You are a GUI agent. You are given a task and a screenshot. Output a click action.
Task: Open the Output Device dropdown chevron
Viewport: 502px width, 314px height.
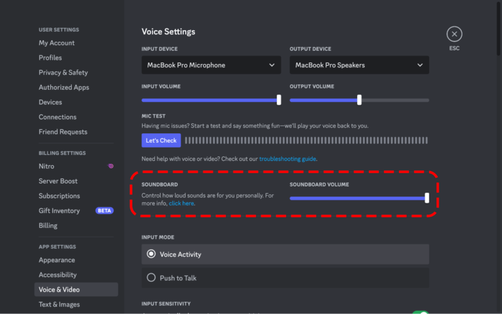pos(420,65)
